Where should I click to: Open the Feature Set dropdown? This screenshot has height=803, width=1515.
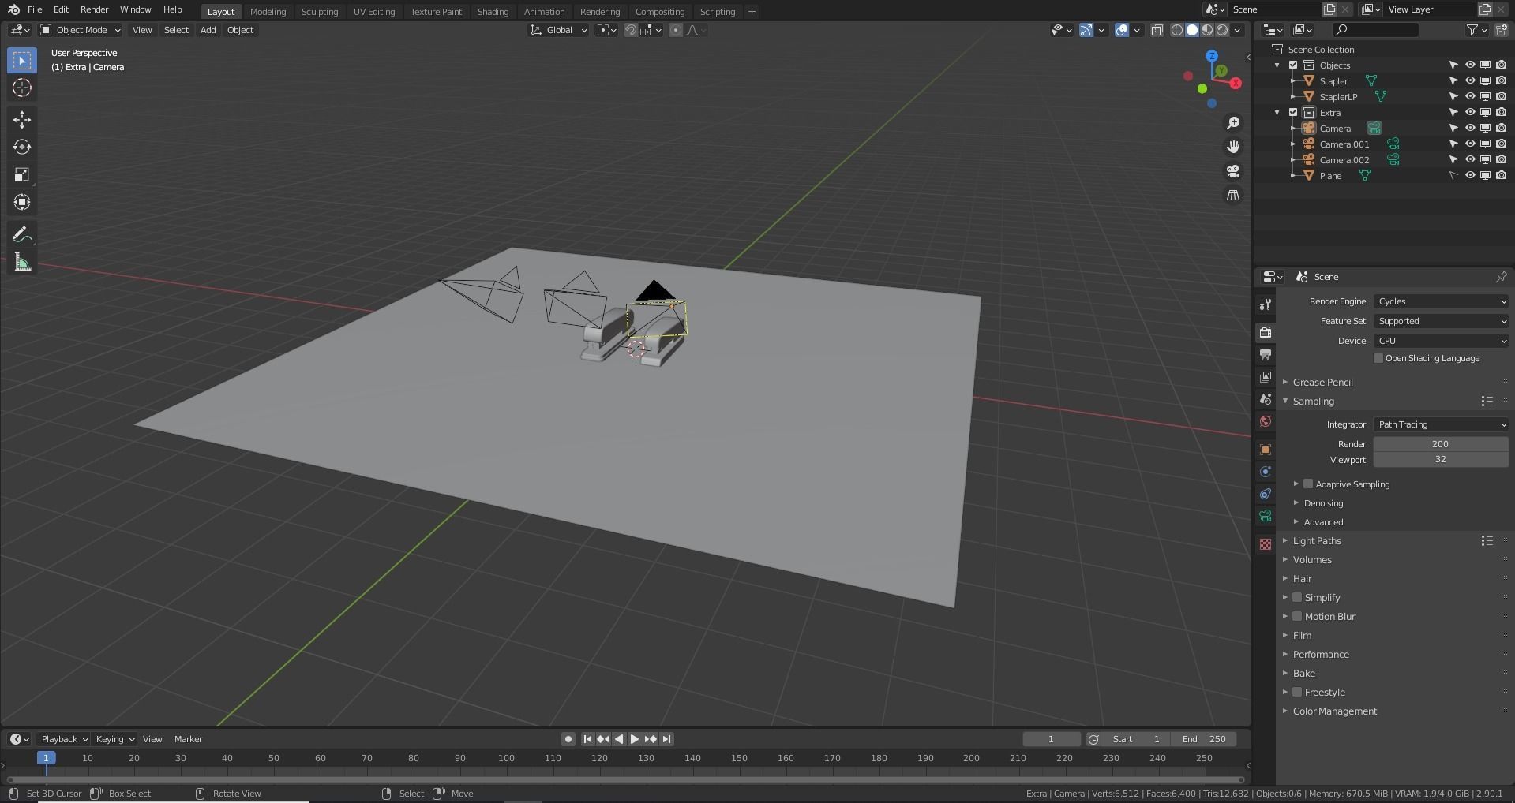click(1441, 321)
